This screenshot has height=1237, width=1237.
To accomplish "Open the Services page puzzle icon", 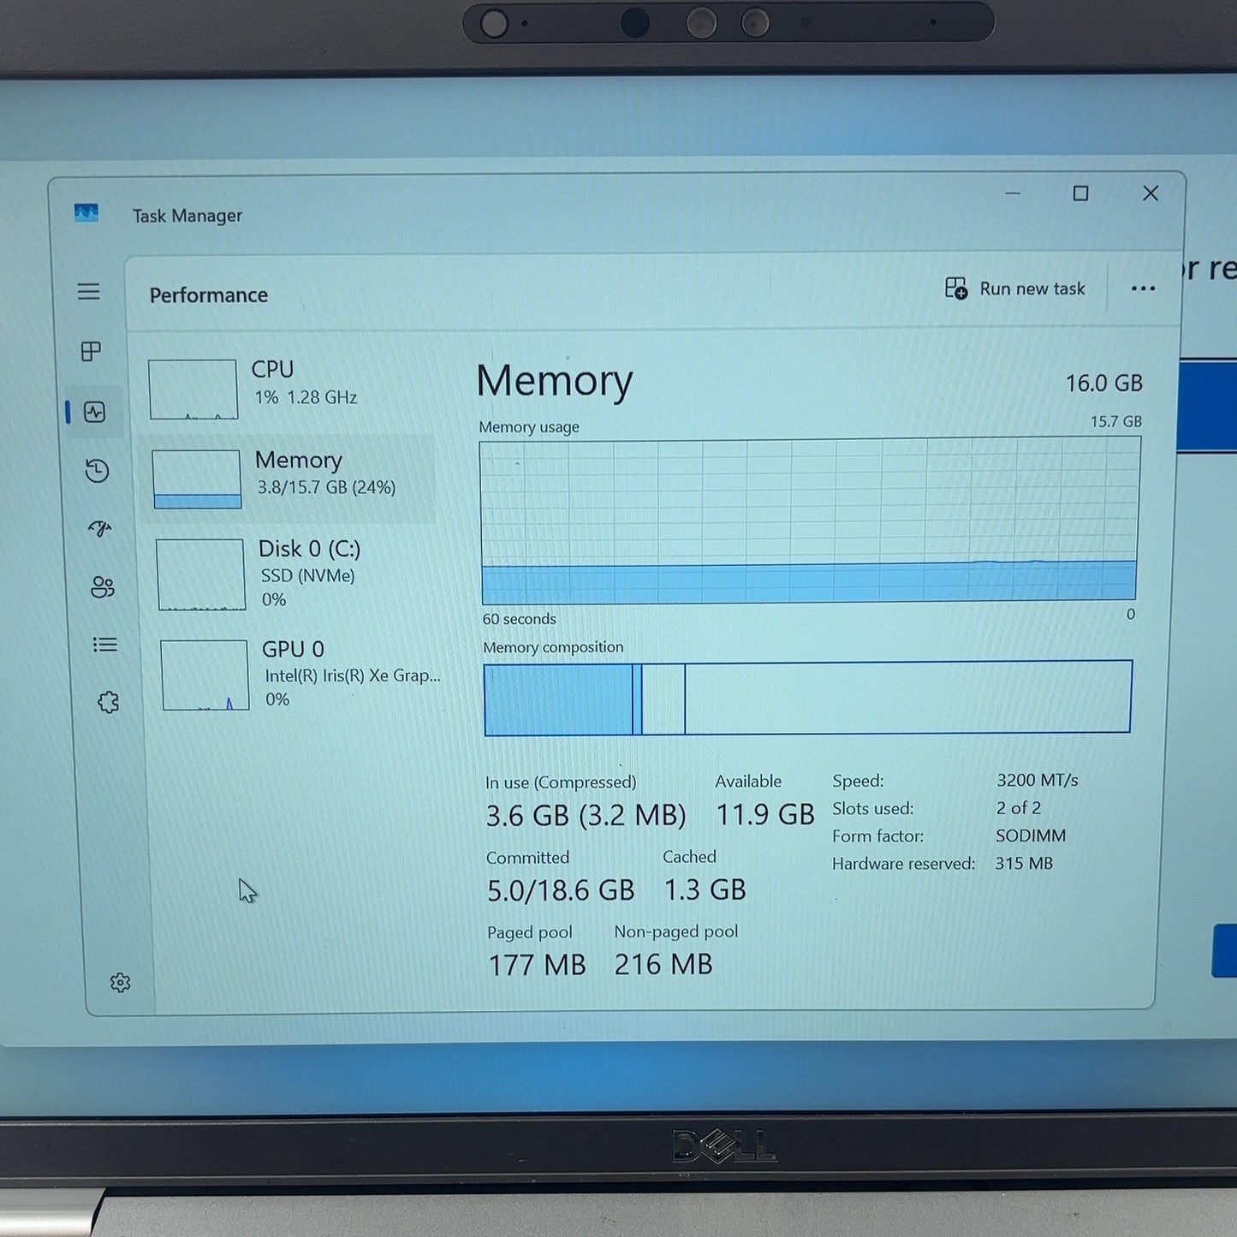I will [x=108, y=703].
